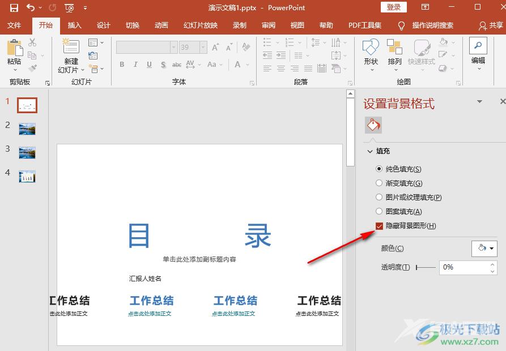The image size is (506, 351).
Task: Open Quick Styles gallery
Action: 421,54
